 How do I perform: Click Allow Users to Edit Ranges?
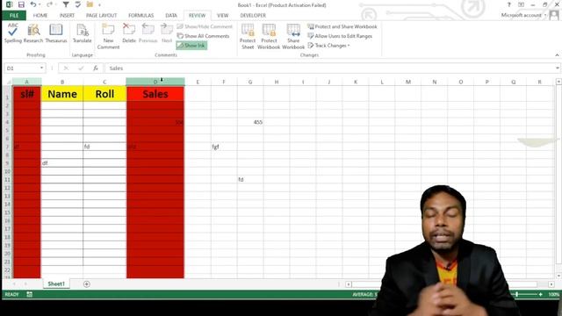click(340, 36)
